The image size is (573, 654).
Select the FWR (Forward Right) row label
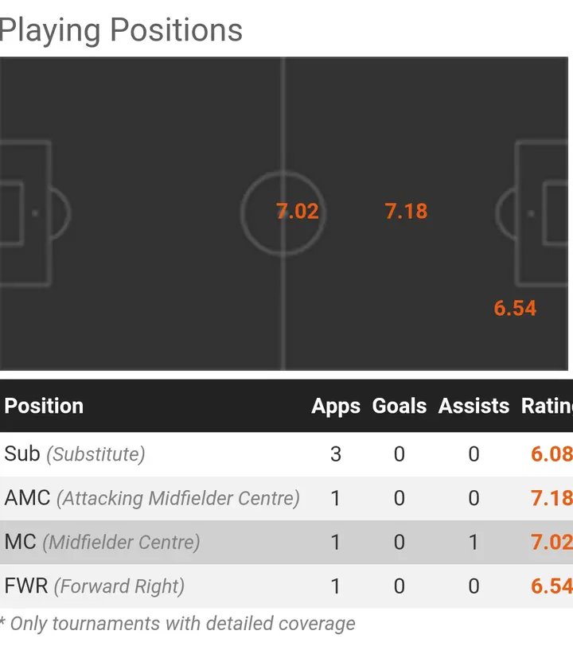point(94,586)
